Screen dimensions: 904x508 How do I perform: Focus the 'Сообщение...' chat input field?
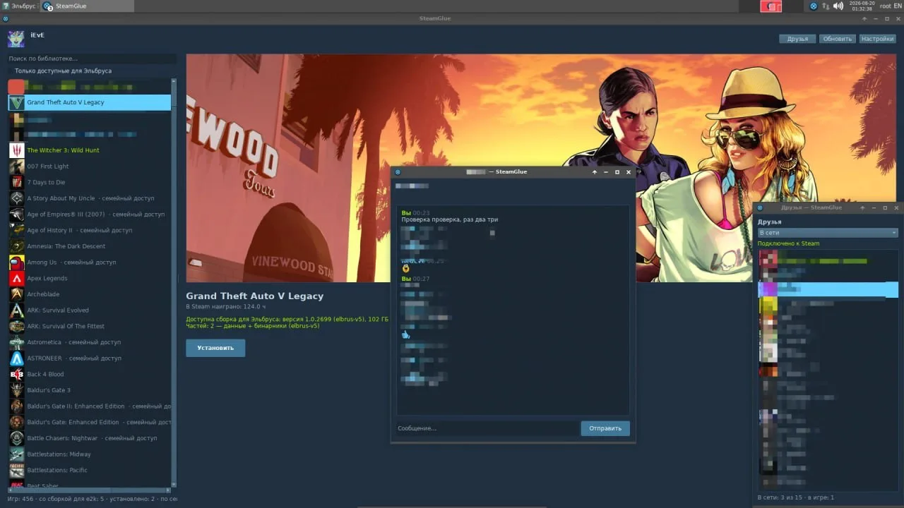(487, 428)
